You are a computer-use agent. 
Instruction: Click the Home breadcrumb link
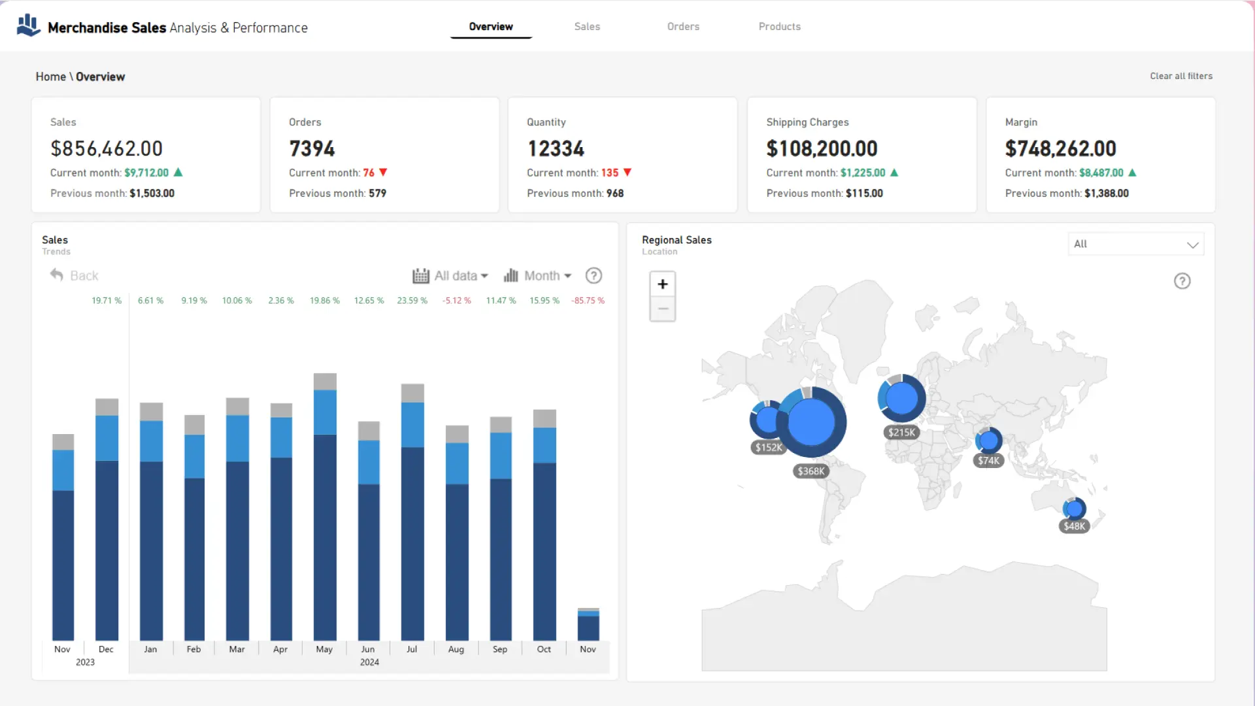pyautogui.click(x=50, y=76)
